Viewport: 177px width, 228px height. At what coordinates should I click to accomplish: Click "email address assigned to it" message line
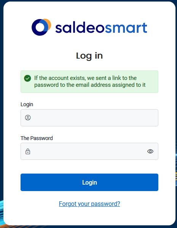click(110, 85)
